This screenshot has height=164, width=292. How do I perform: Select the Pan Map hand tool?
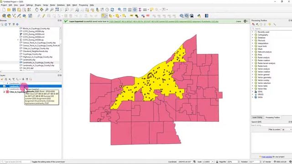point(36,10)
